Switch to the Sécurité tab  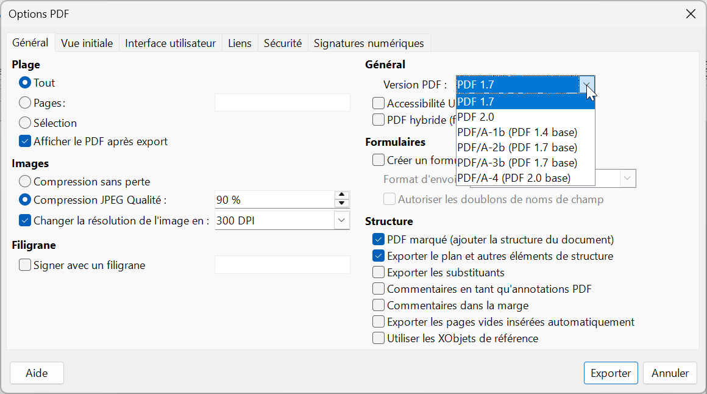point(282,43)
